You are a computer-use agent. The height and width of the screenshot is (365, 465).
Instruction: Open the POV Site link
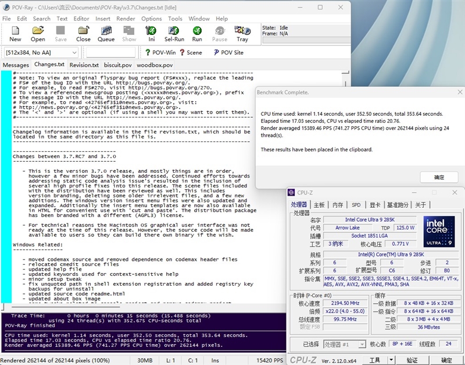pyautogui.click(x=228, y=52)
